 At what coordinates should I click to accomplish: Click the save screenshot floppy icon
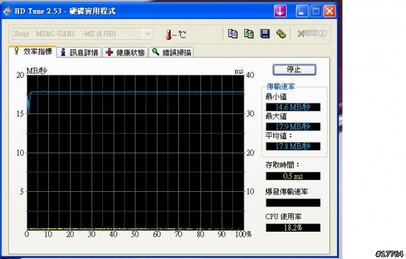265,34
